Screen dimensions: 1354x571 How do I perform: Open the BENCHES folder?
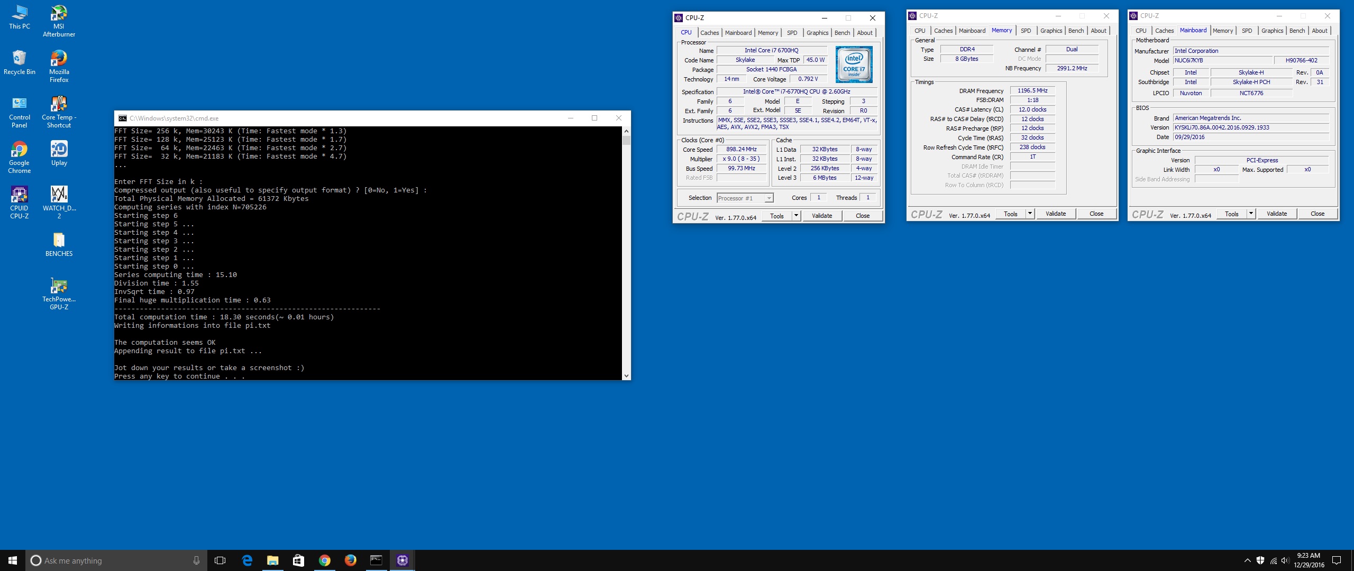59,245
